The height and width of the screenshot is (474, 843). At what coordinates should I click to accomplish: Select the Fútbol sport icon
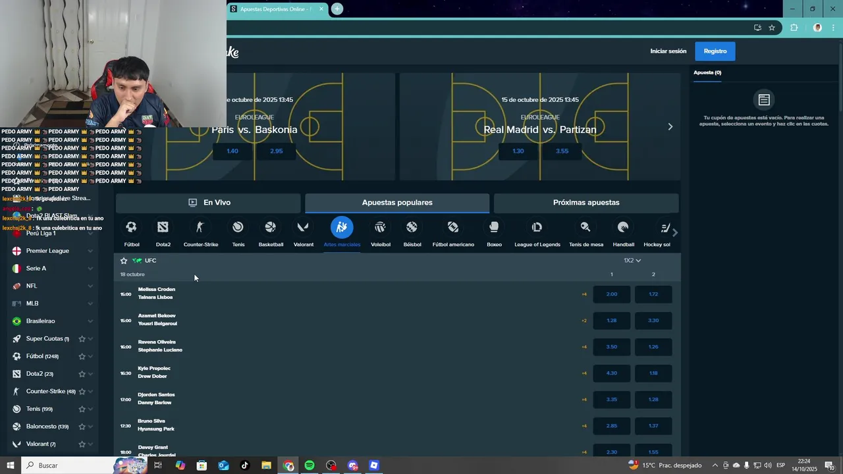click(131, 227)
